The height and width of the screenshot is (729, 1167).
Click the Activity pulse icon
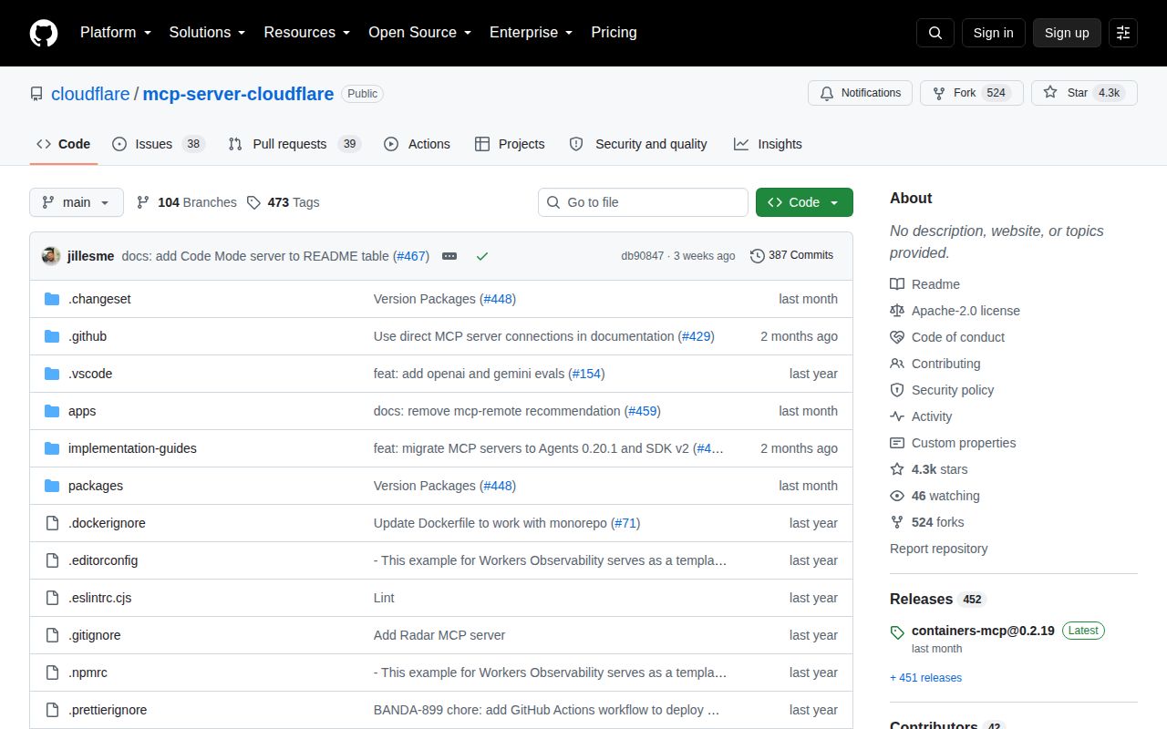click(x=897, y=416)
